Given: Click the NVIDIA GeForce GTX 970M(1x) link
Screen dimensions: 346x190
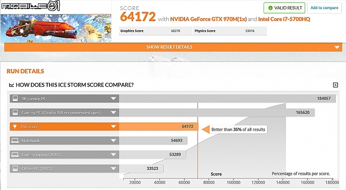Looking at the screenshot, I should 208,19.
